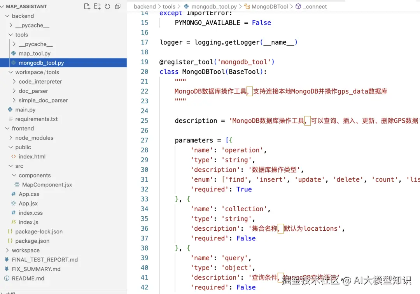Click the Python icon beside map_tool.py

[x=14, y=54]
